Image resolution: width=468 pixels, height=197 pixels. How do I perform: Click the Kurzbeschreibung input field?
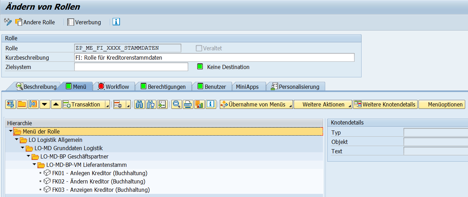[x=214, y=58]
